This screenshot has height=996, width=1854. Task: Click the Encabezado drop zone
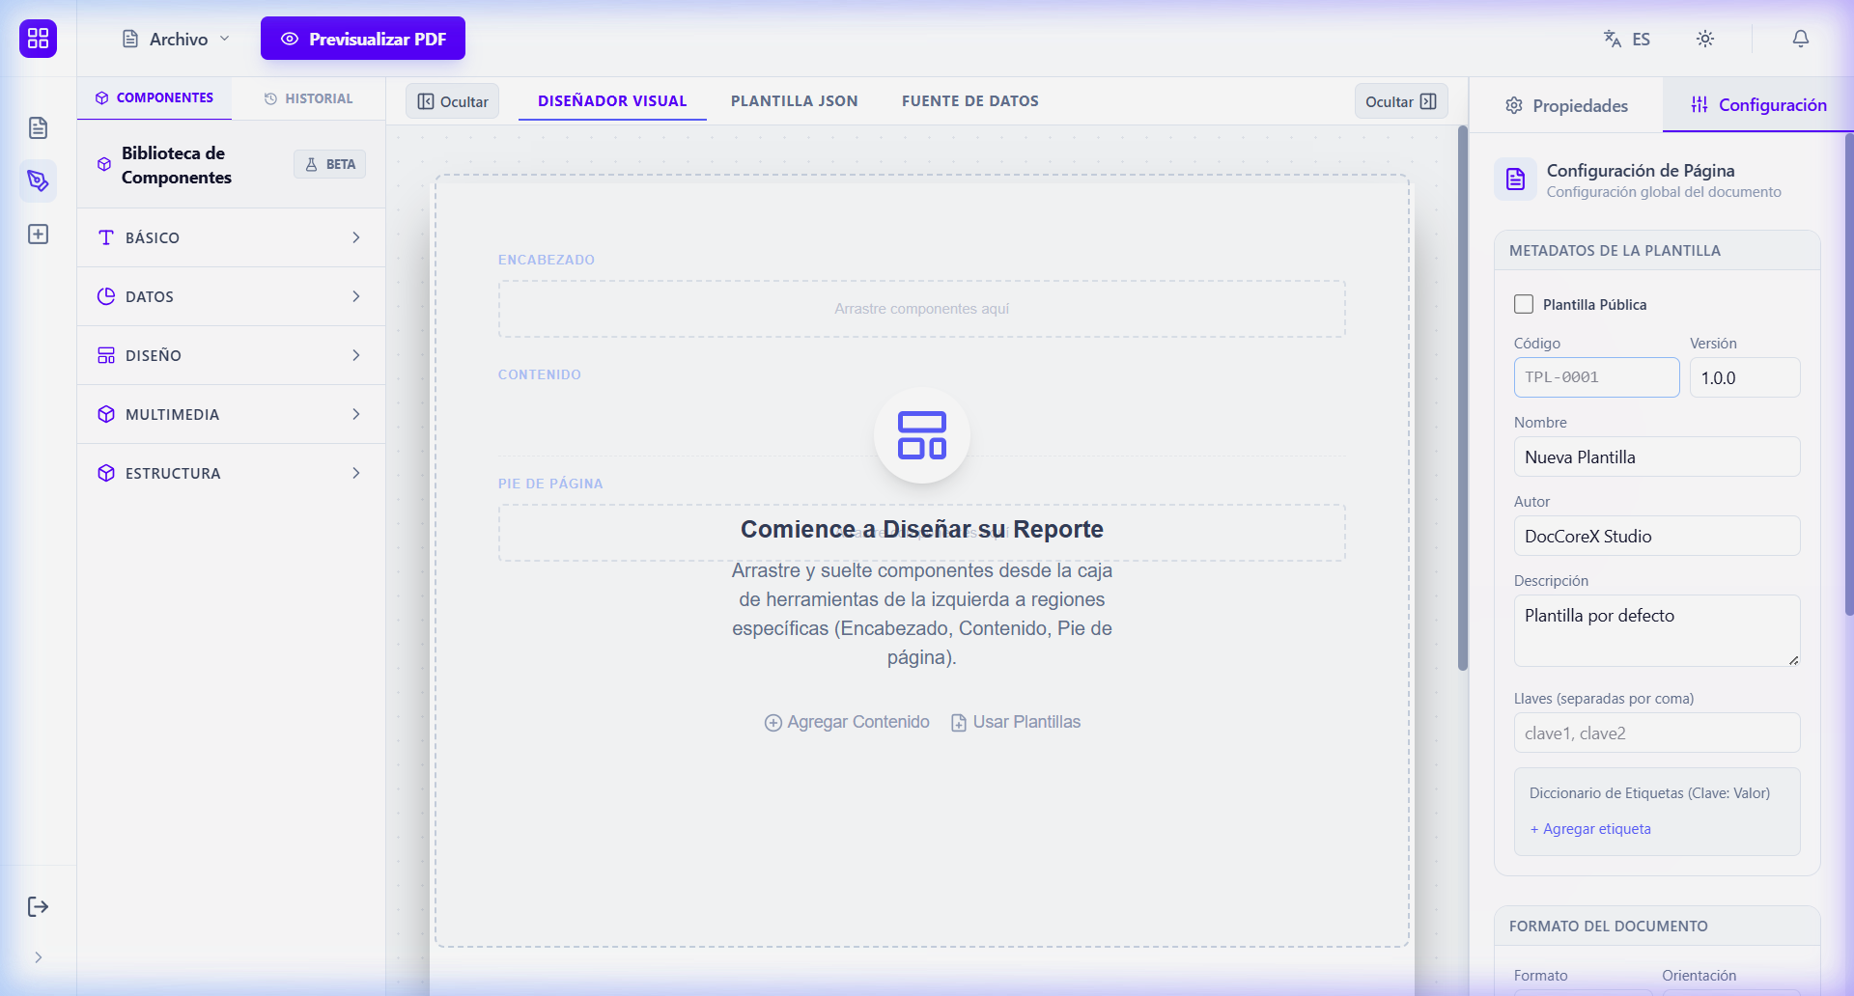pyautogui.click(x=922, y=309)
